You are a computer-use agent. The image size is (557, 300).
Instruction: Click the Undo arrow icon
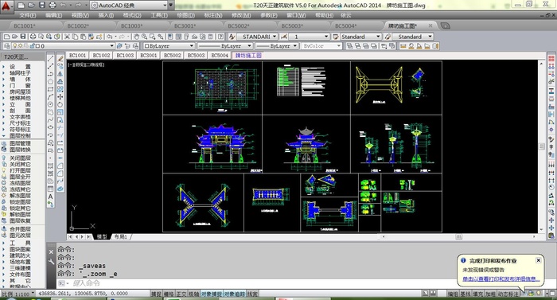[110, 37]
